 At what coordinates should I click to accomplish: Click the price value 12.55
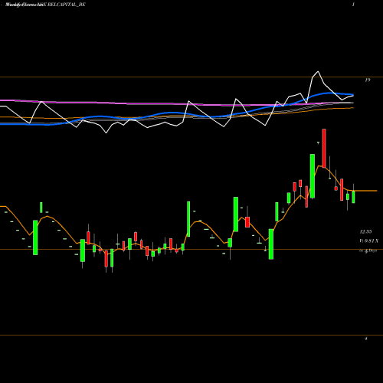tap(365, 232)
